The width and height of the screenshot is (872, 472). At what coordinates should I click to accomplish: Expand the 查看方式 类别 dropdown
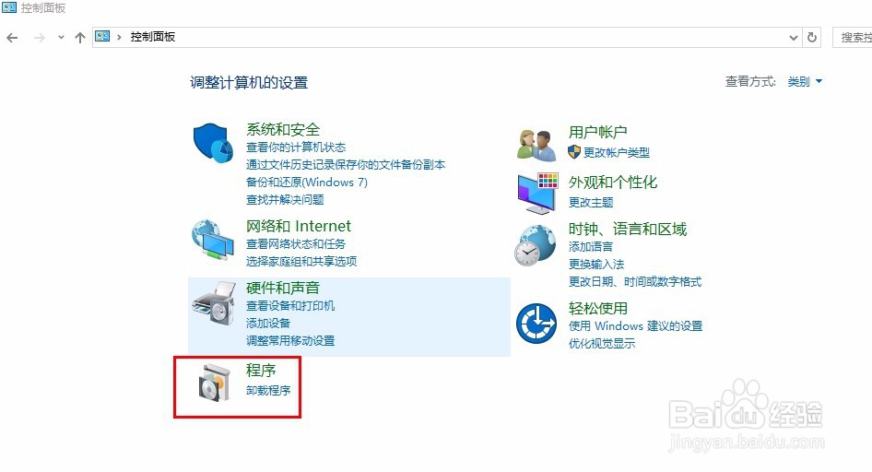[805, 82]
